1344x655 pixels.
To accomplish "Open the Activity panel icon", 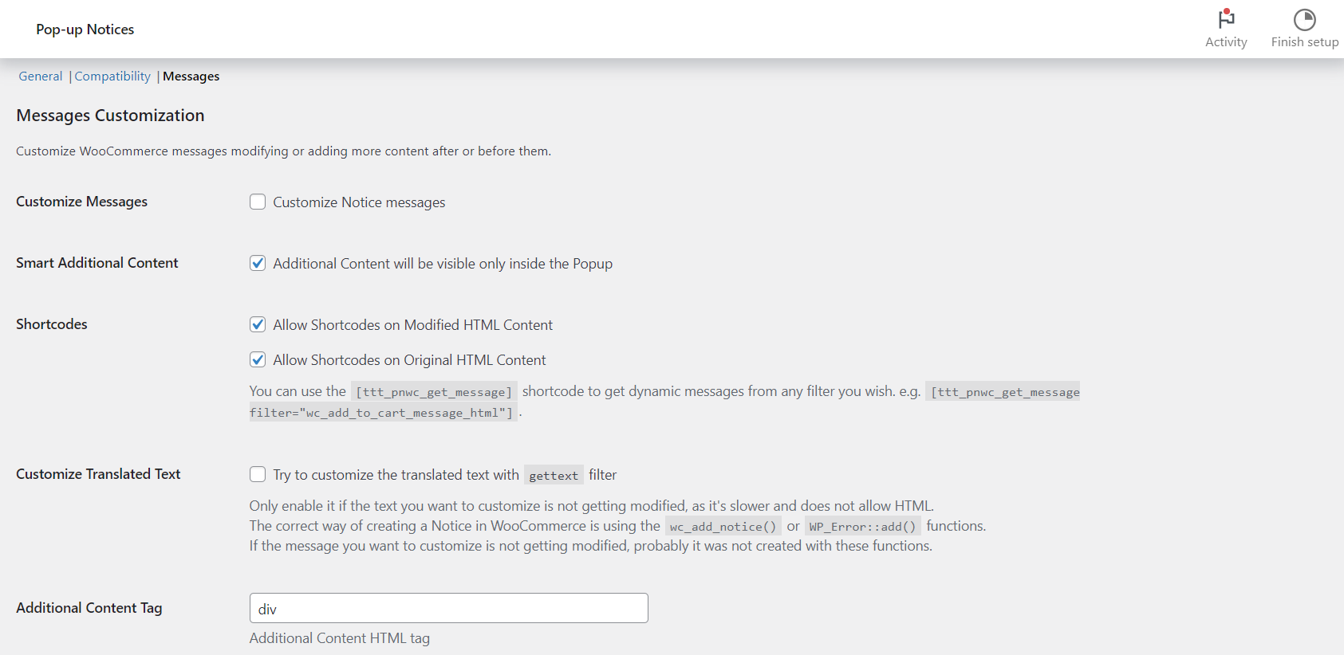I will [x=1226, y=20].
